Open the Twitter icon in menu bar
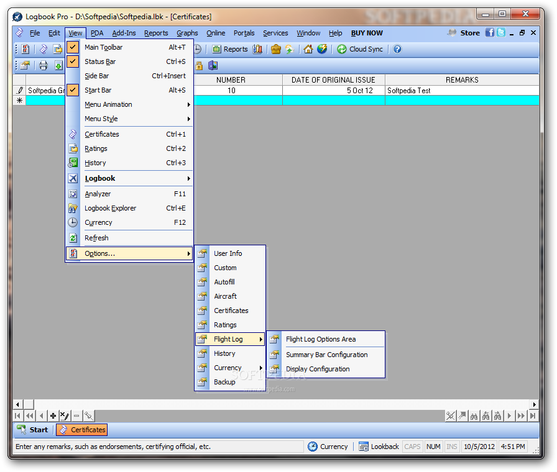 [x=501, y=33]
